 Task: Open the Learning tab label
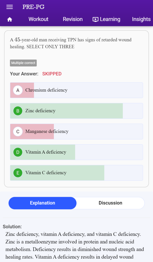[x=110, y=19]
